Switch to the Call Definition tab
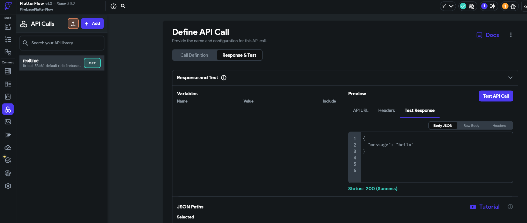Screen dimensions: 527x223 tap(194, 55)
